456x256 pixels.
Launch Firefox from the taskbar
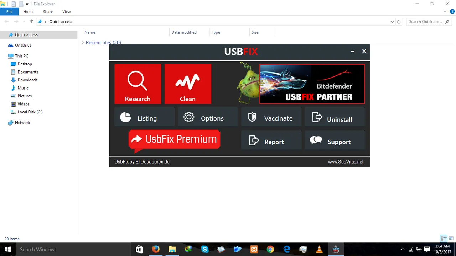pyautogui.click(x=156, y=249)
